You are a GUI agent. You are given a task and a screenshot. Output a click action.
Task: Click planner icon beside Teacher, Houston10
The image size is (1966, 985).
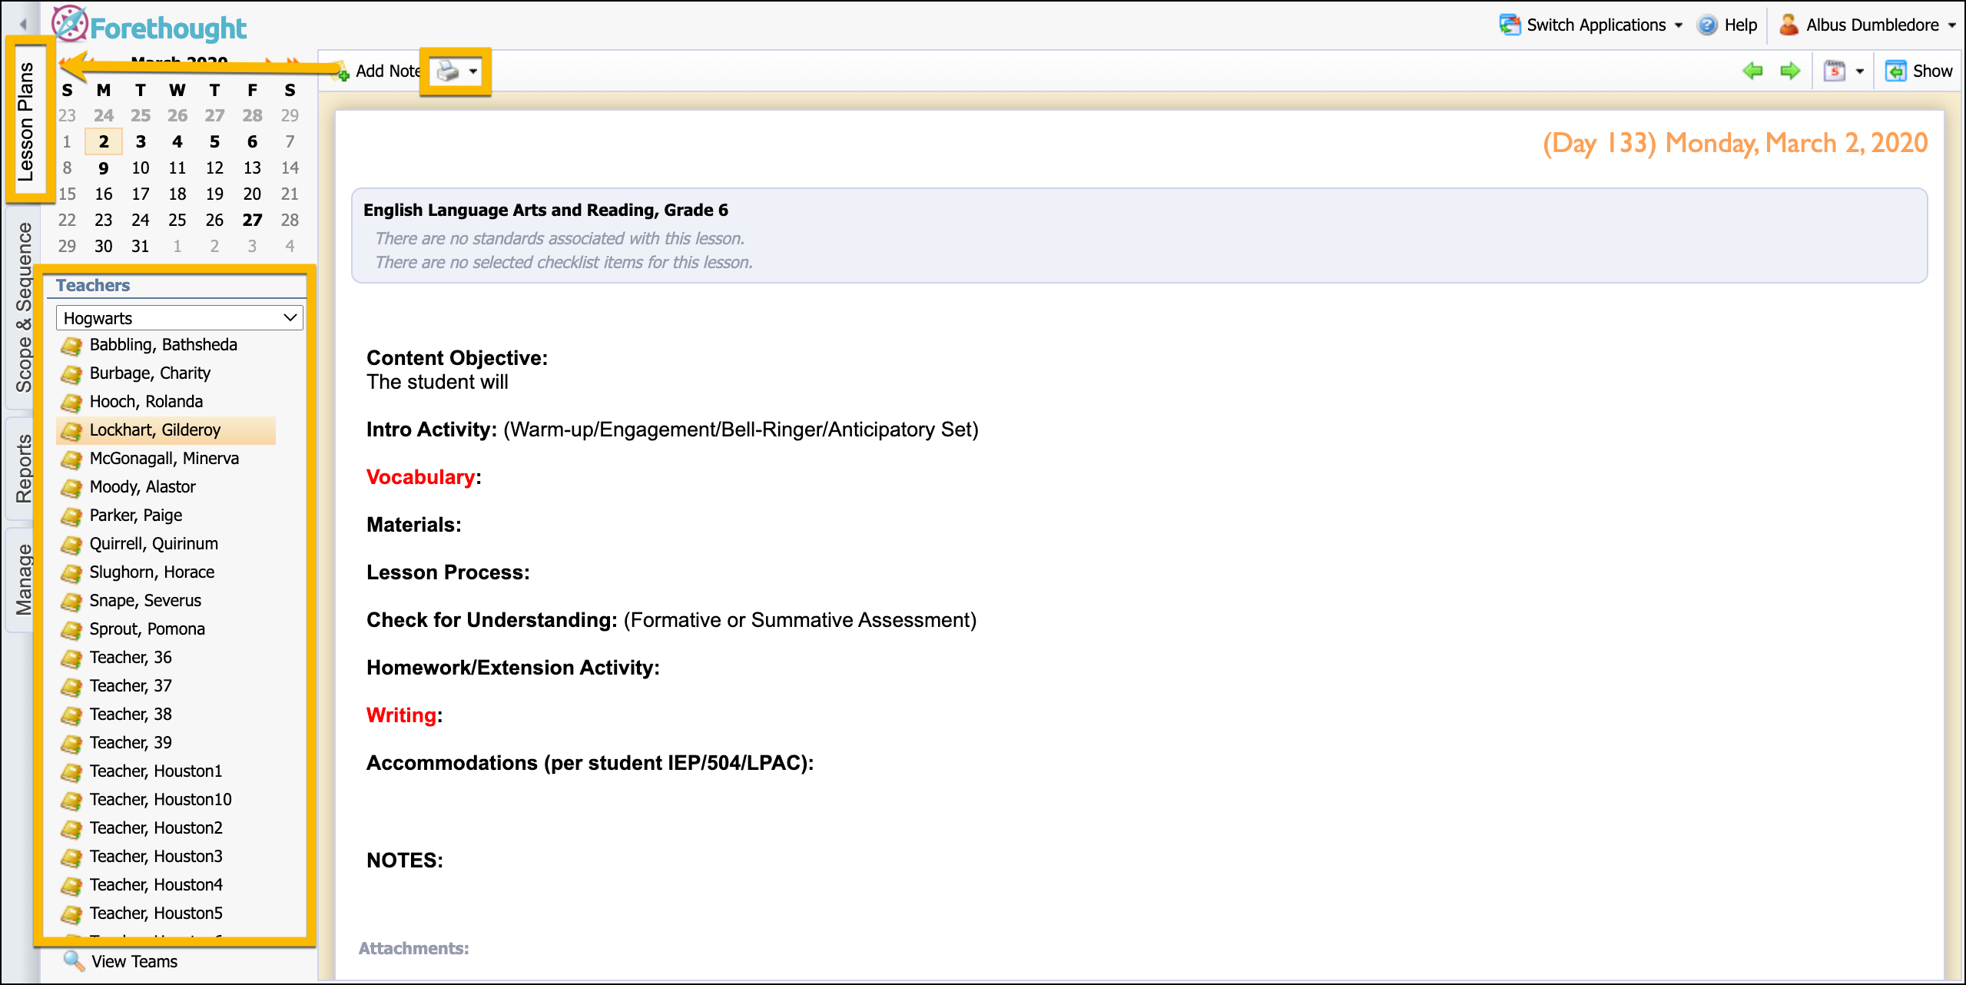[x=71, y=801]
